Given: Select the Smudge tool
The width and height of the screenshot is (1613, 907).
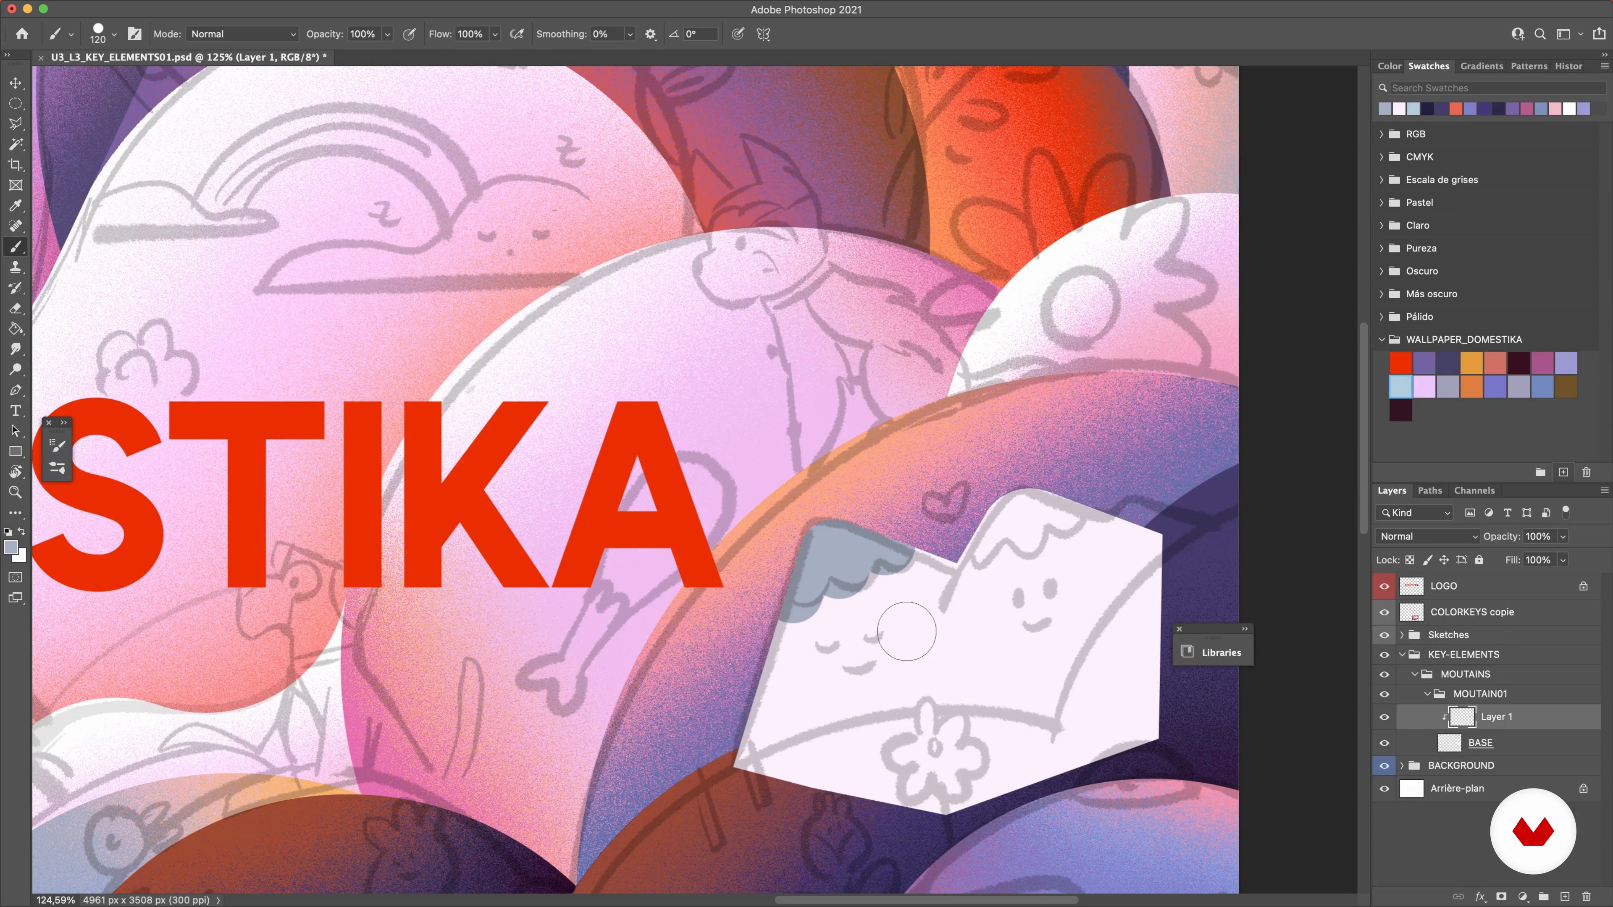Looking at the screenshot, I should [x=15, y=349].
